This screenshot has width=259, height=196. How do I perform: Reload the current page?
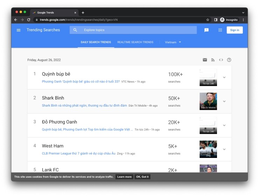(29, 20)
